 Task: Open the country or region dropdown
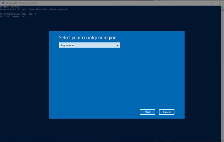tap(89, 45)
